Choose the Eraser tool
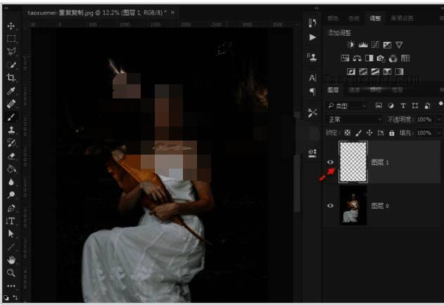444x305 pixels. coord(11,155)
